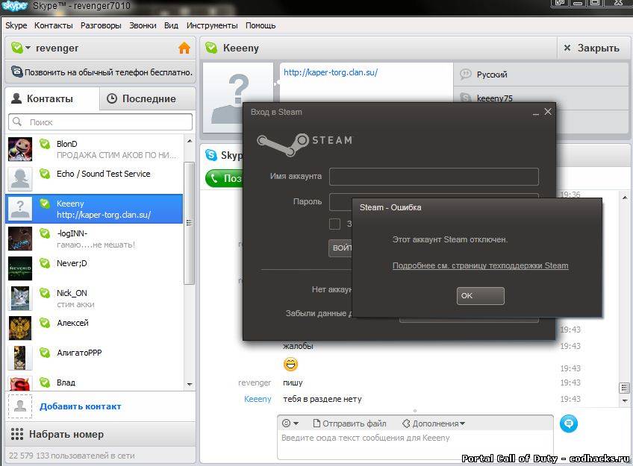This screenshot has width=633, height=466.
Task: Open revenger's status dropdown arrow
Action: coord(28,48)
